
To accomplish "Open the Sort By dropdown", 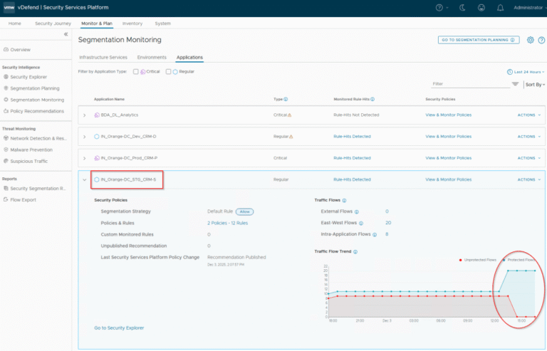I will tap(535, 84).
